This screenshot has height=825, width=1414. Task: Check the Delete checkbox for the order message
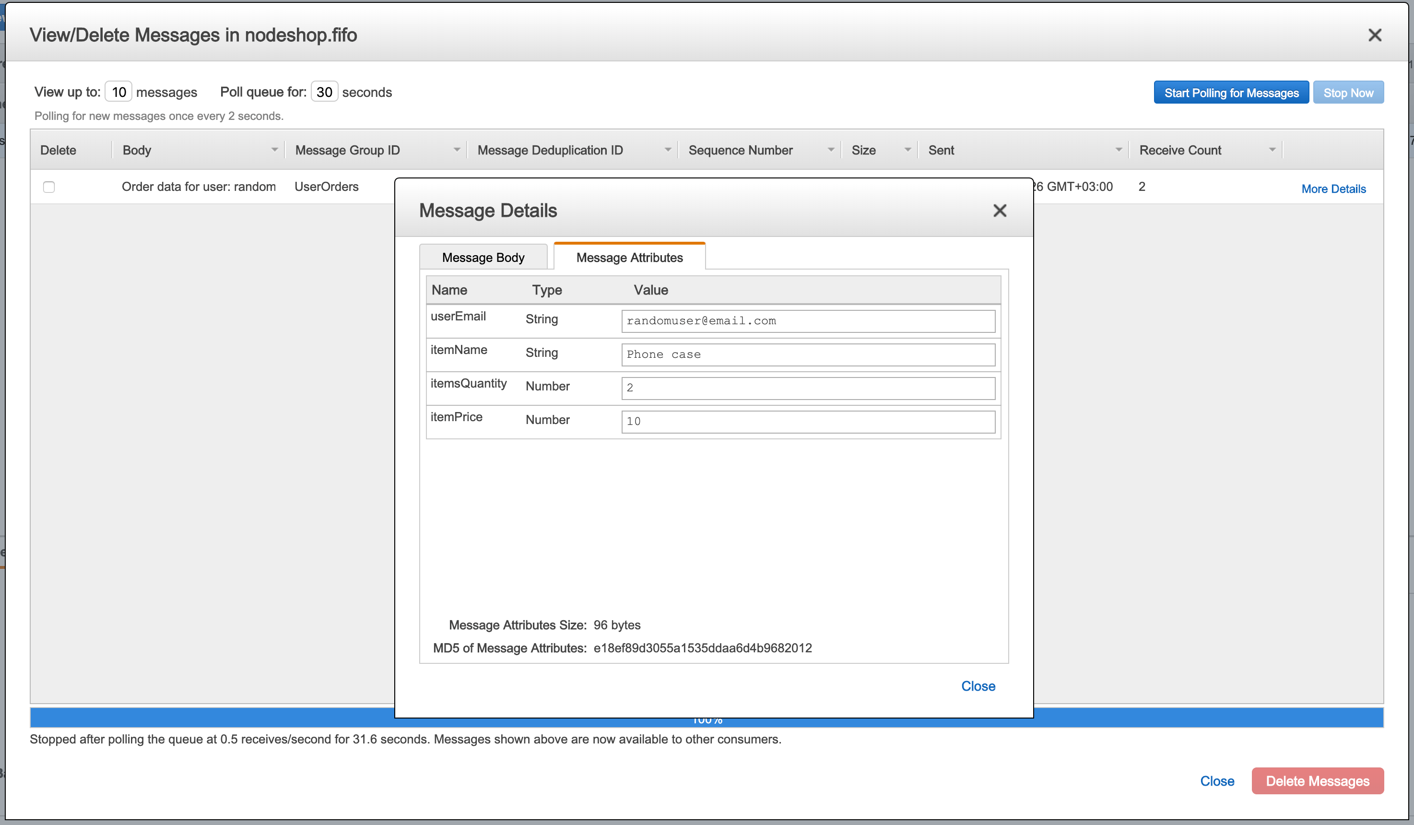[49, 187]
